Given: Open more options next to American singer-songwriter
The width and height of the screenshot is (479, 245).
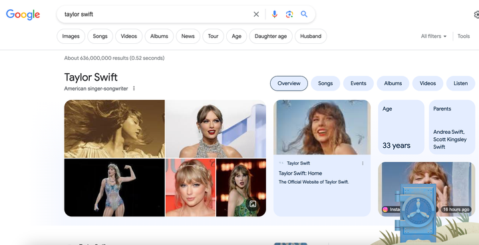Looking at the screenshot, I should pyautogui.click(x=134, y=89).
